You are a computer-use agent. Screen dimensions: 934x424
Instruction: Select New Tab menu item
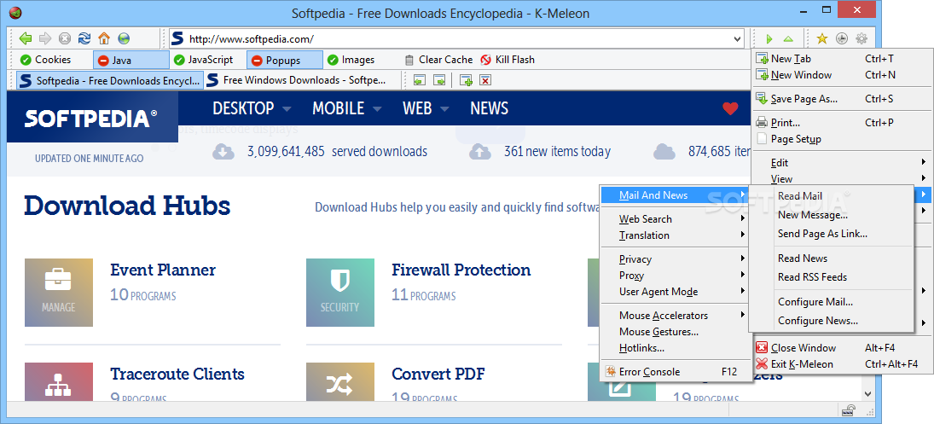coord(842,58)
